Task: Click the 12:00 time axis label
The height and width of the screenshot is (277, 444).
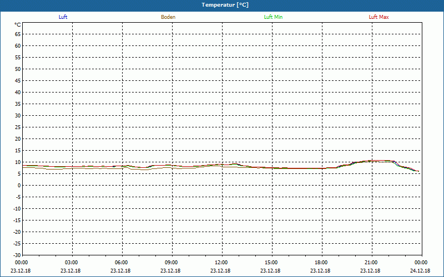Action: pyautogui.click(x=221, y=263)
